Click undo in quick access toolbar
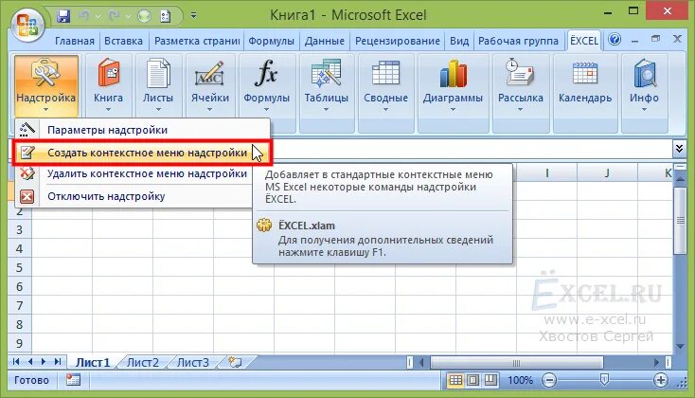 pos(84,16)
